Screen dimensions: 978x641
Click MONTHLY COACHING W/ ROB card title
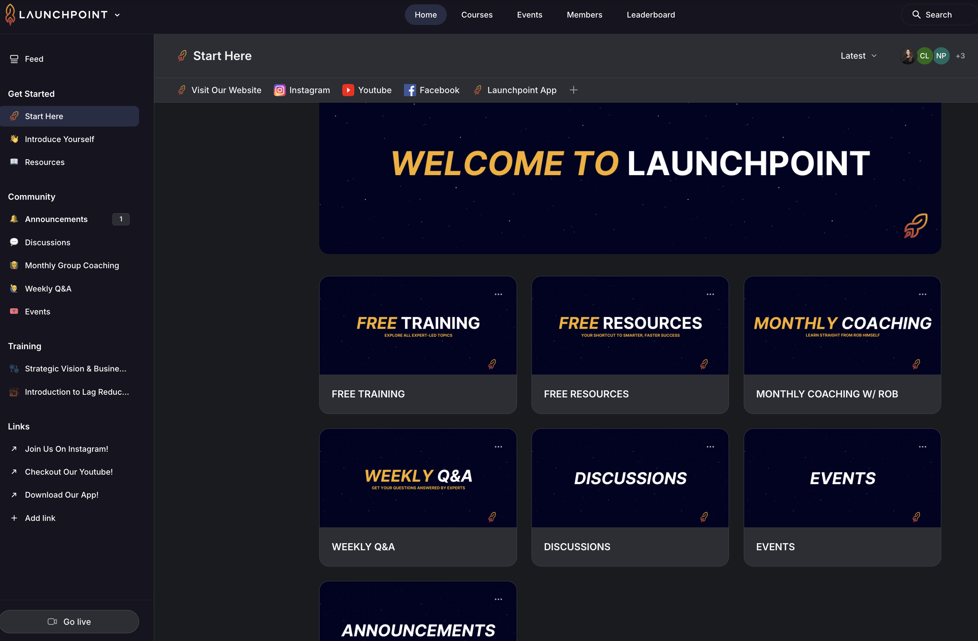point(827,394)
